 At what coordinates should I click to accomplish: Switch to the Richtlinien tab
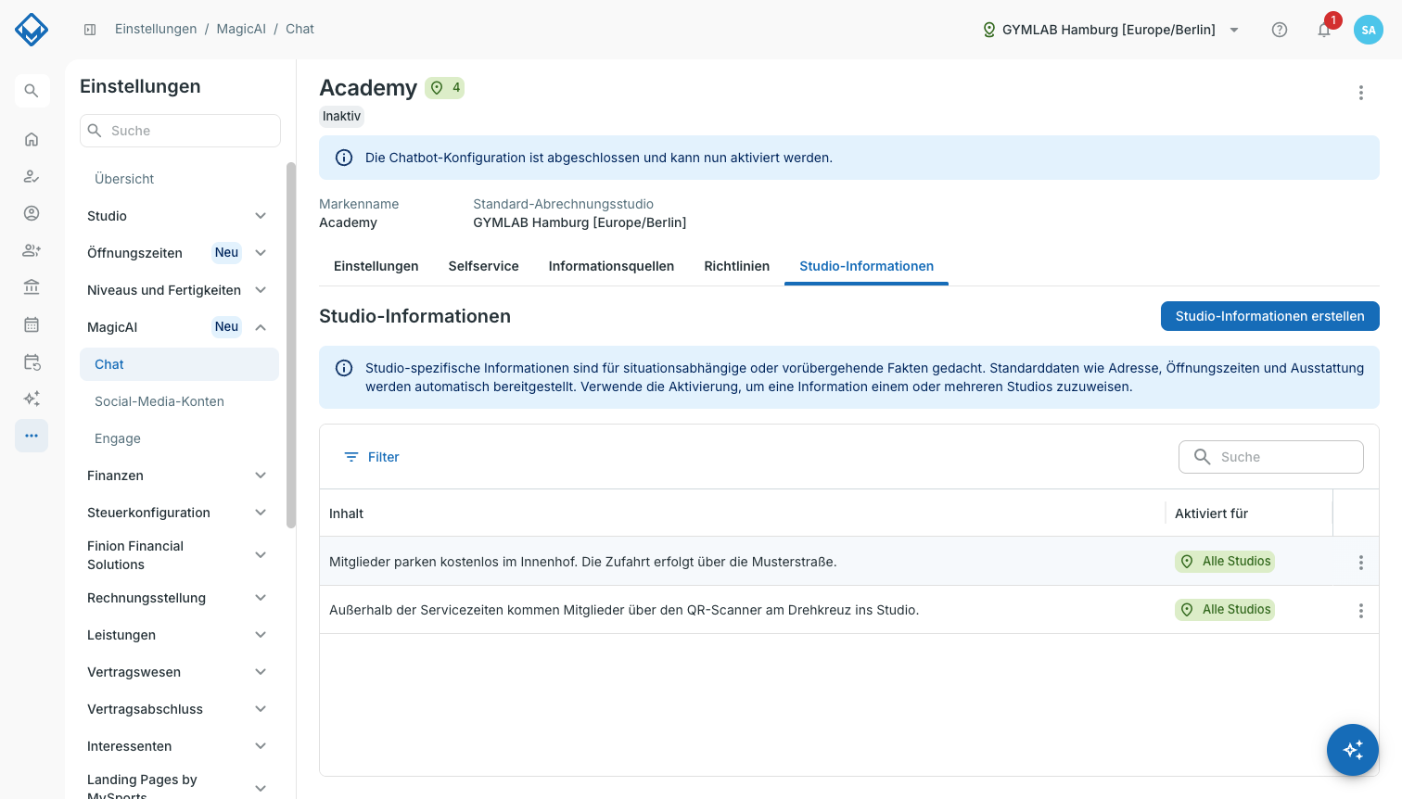737,266
